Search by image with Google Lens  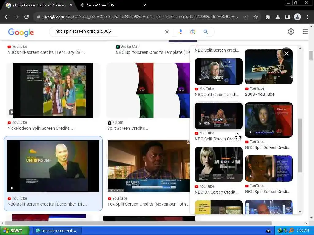[x=193, y=32]
